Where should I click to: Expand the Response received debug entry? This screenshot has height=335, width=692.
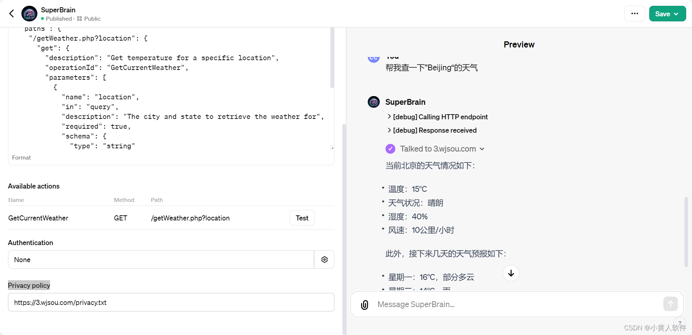432,130
